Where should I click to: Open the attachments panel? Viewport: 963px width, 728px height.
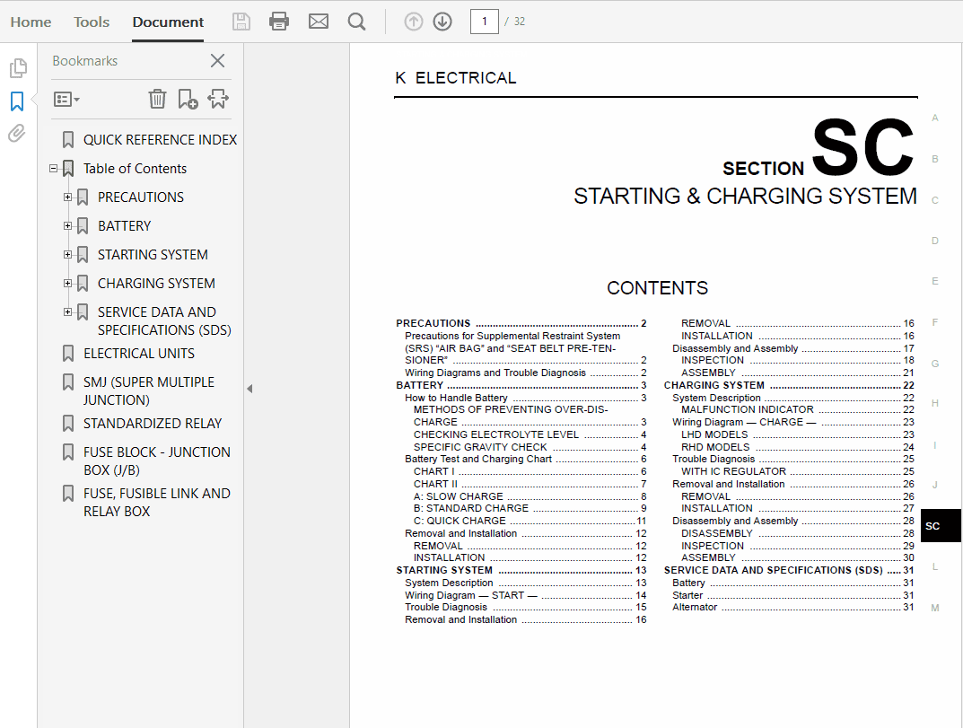point(17,135)
